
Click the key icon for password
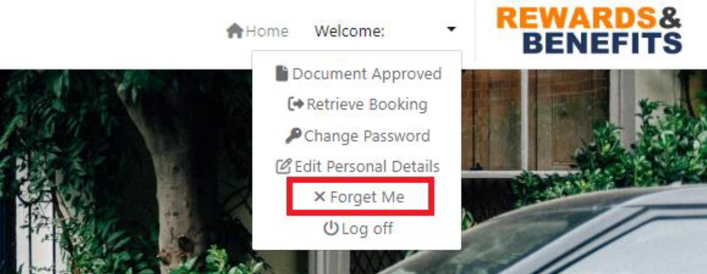[x=293, y=136]
